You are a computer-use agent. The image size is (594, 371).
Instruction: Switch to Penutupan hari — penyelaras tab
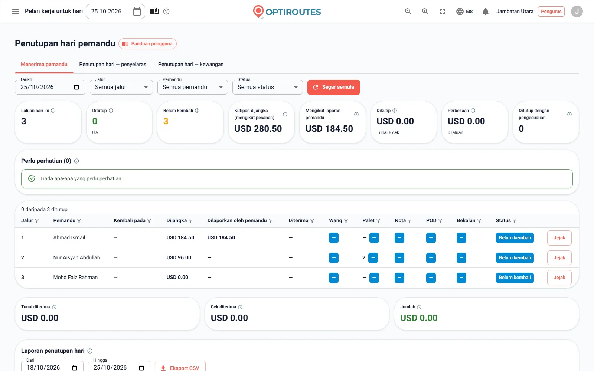tap(113, 65)
